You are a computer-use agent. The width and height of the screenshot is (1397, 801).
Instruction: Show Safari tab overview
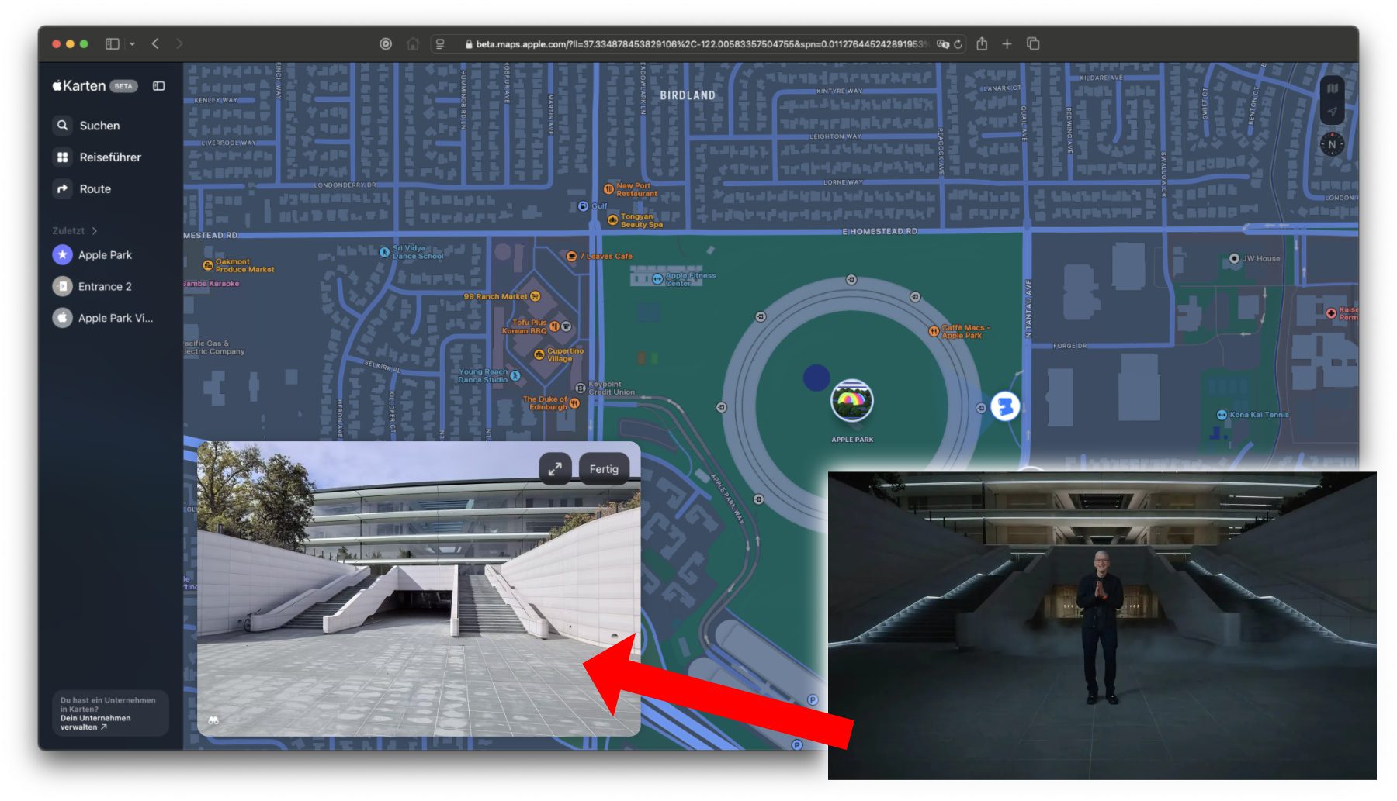click(1033, 44)
